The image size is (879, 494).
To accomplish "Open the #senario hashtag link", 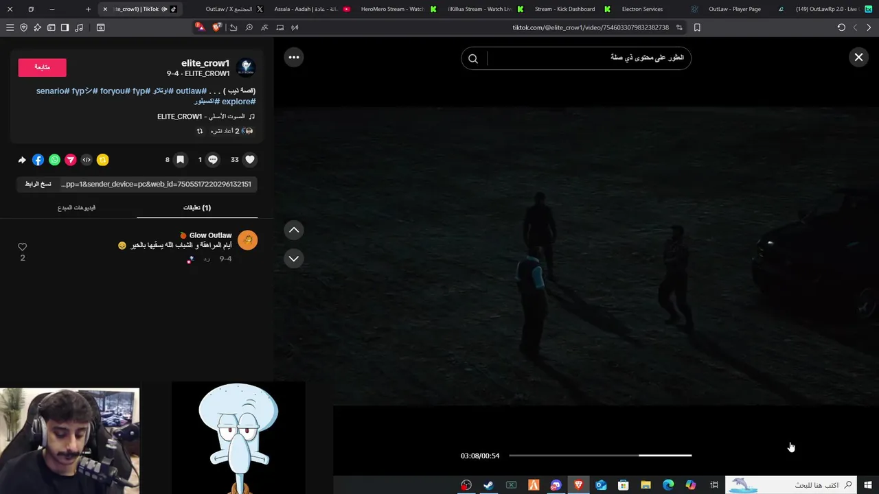I will (x=53, y=91).
